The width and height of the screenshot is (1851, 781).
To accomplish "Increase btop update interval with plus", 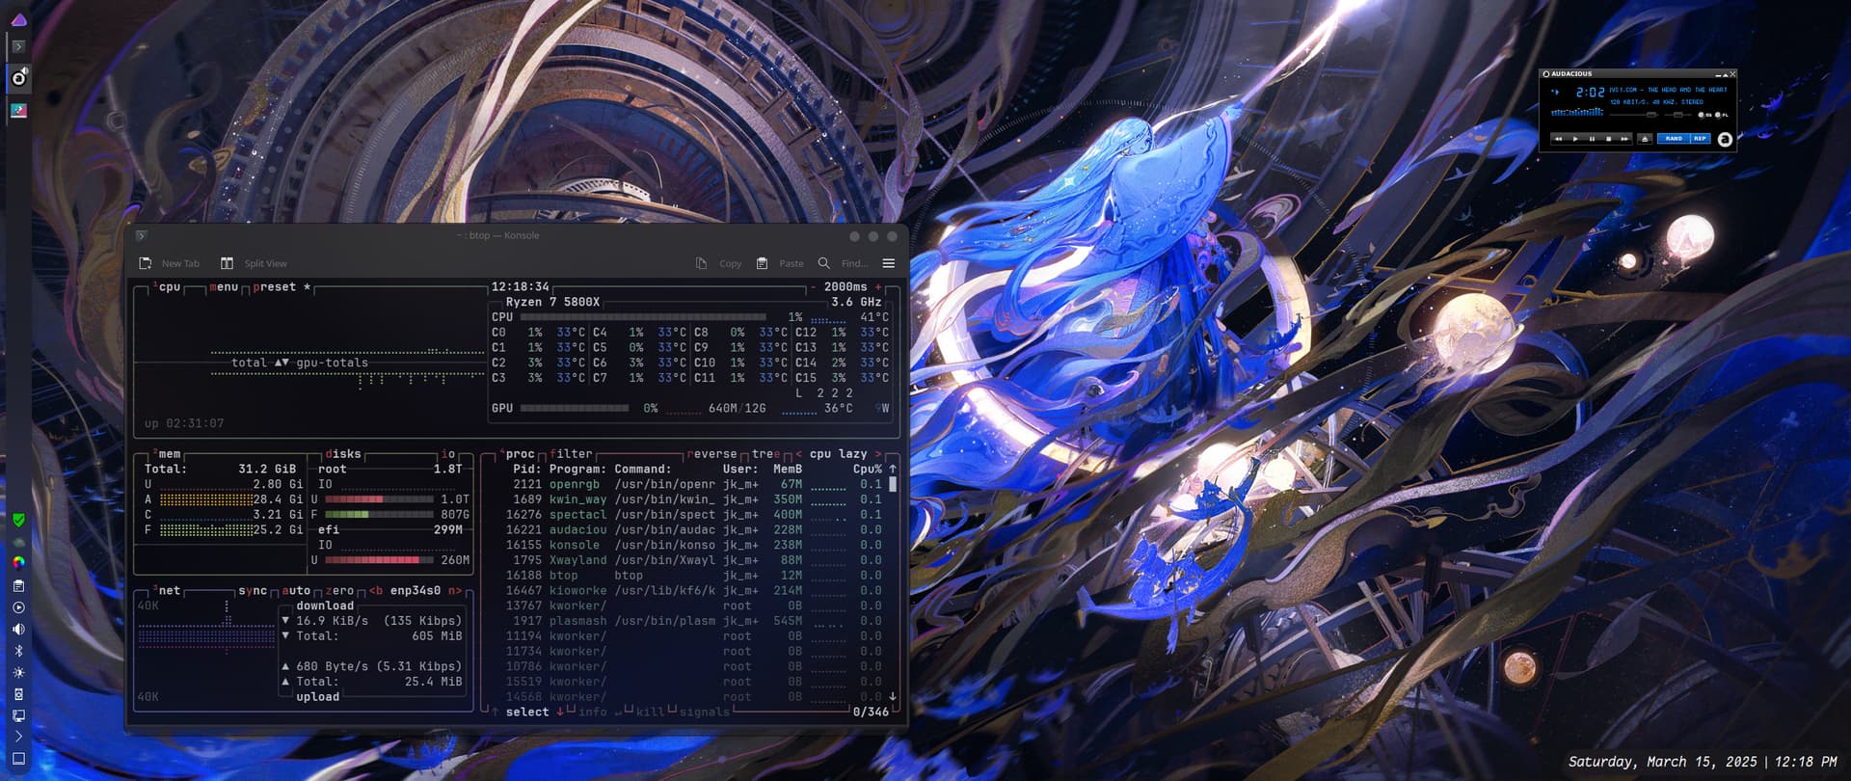I will coord(878,286).
